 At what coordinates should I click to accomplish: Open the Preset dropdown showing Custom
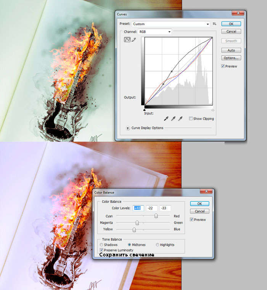[171, 24]
